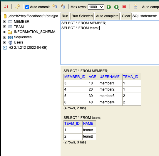Click the database cylinder icon
This screenshot has width=159, height=156.
coord(5,16)
